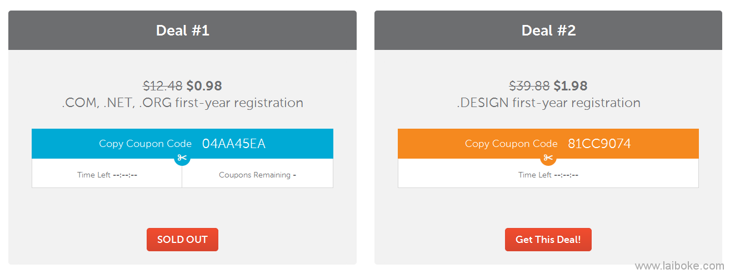The image size is (730, 274).
Task: Select the Deal #1 header
Action: tap(182, 31)
